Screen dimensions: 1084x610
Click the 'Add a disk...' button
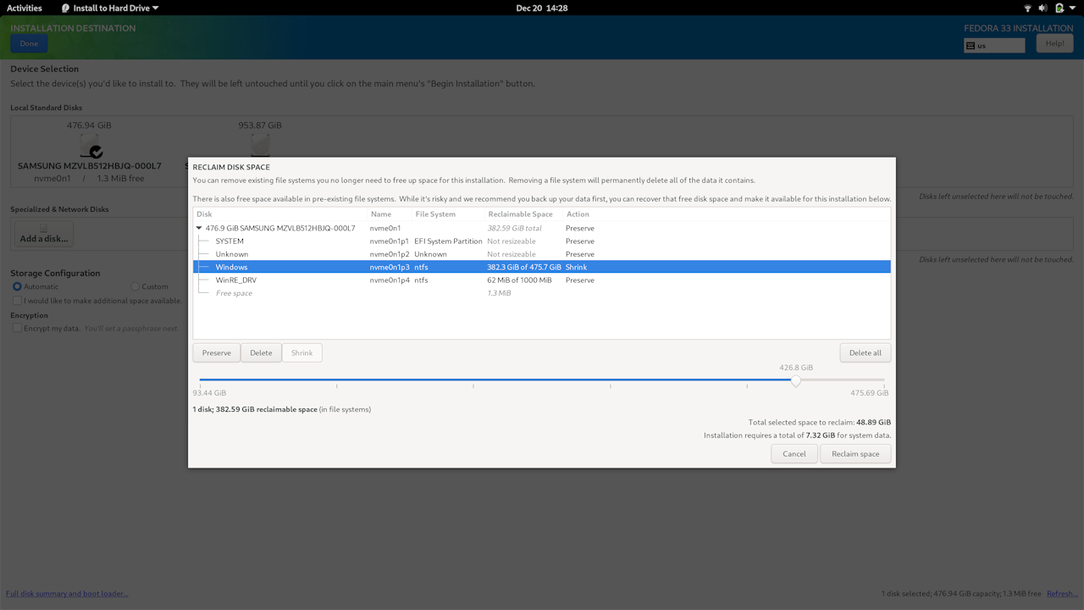[x=44, y=235]
